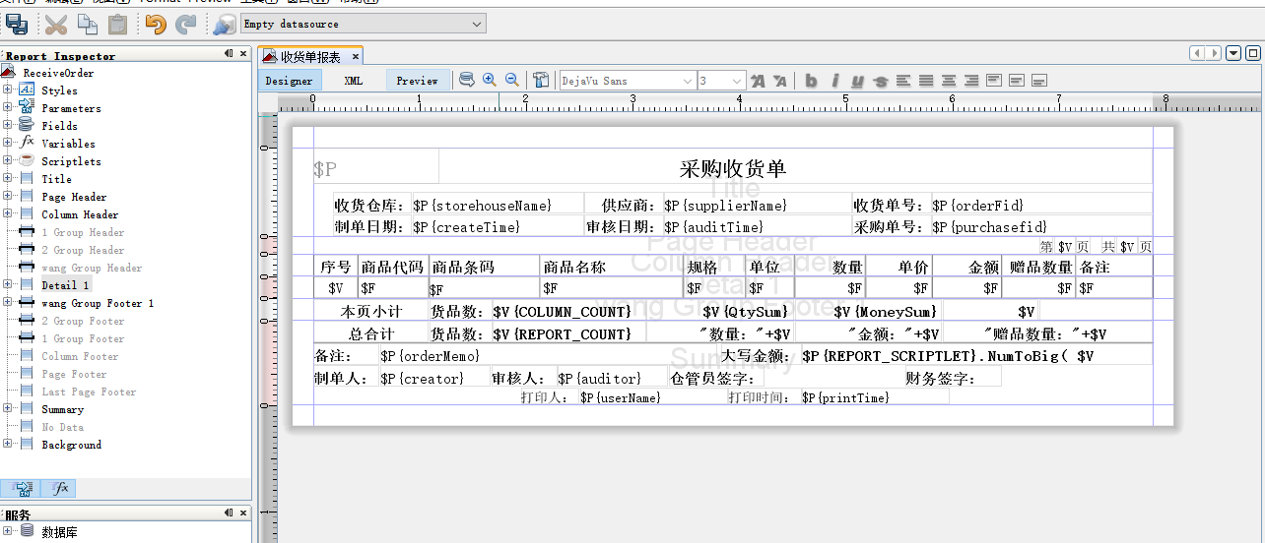Screen dimensions: 1265x543
Task: Close the Report Inspector panel
Action: [x=243, y=54]
